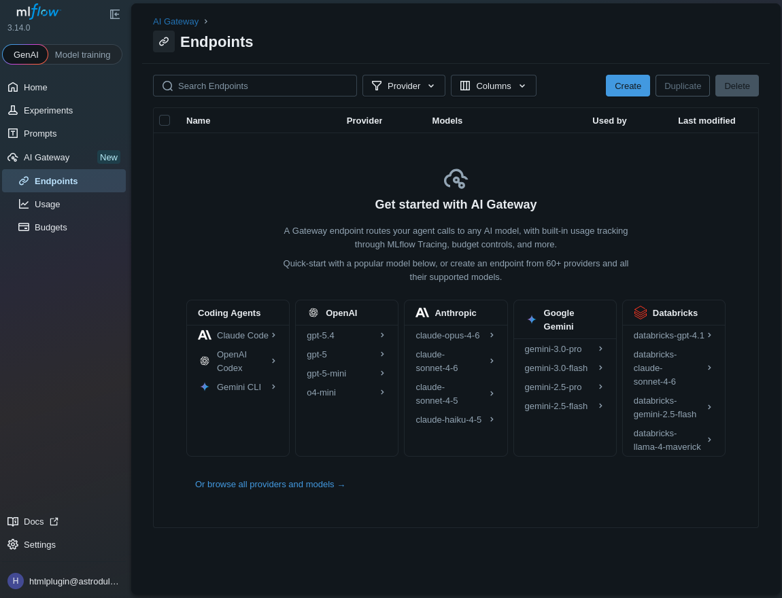Image resolution: width=782 pixels, height=598 pixels.
Task: Open the Provider filter dropdown
Action: [403, 86]
